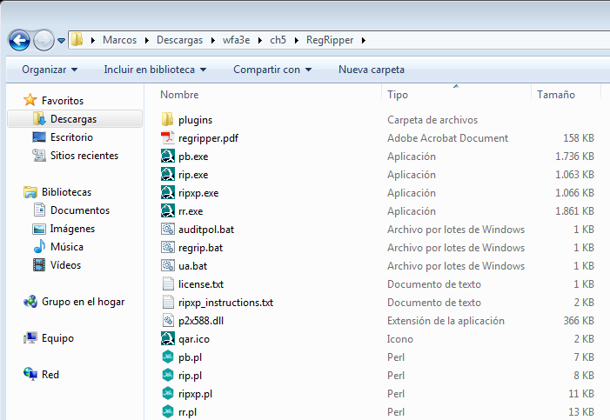Select Documentos under Bibliotecas
Screen dimensions: 610x420
(79, 210)
